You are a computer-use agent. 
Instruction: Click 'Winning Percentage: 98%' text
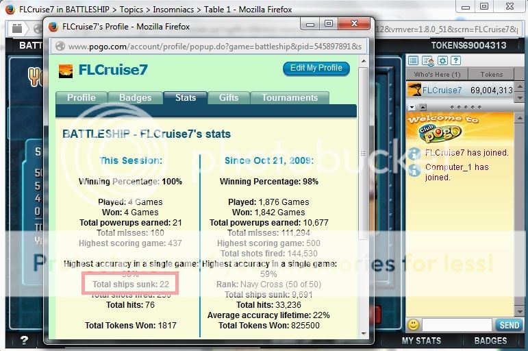tap(269, 182)
